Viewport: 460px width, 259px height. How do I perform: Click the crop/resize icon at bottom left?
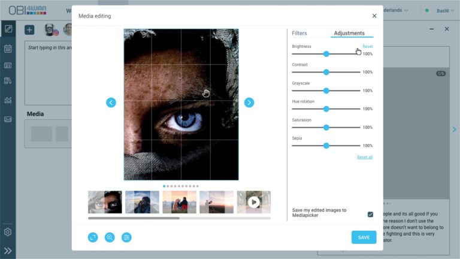(93, 237)
